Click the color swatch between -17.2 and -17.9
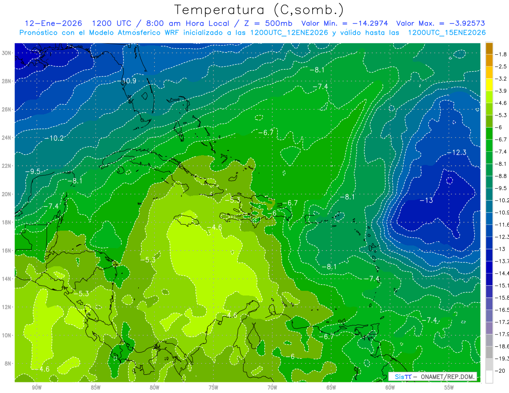 [489, 328]
